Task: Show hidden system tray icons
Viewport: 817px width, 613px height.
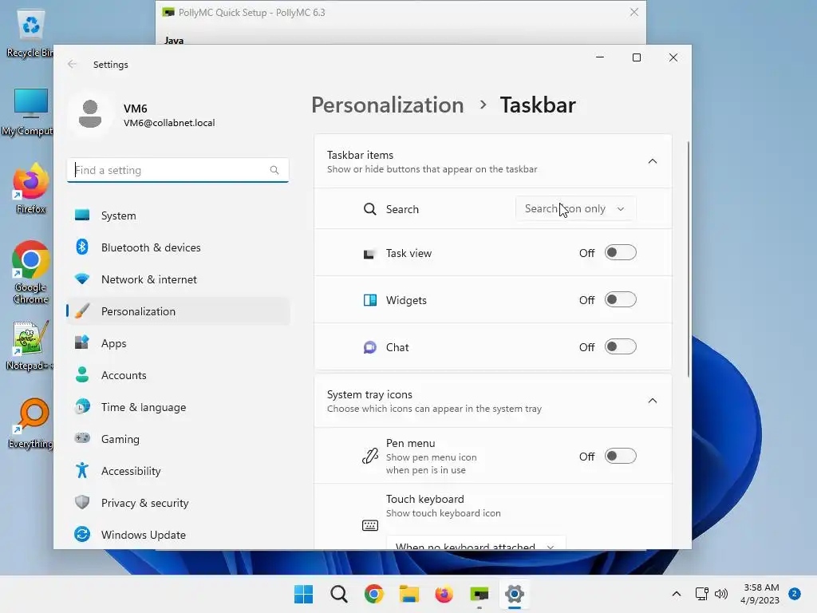Action: [x=677, y=594]
